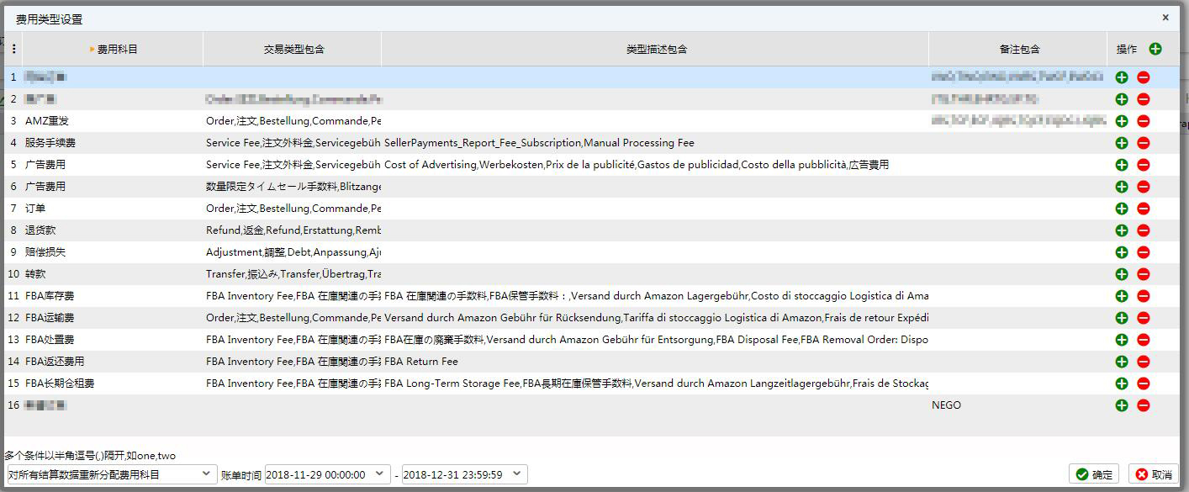This screenshot has width=1189, height=492.
Task: Open the 对所有结算数据重新分配费用科目 dropdown
Action: (x=108, y=473)
